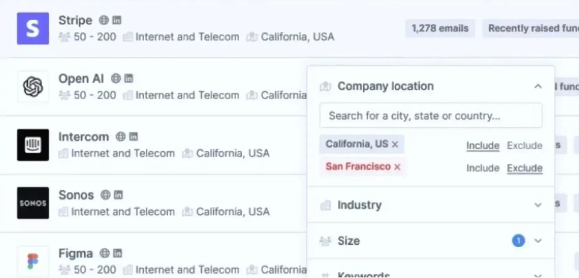Open Stripe's LinkedIn profile icon
579x278 pixels.
(117, 20)
